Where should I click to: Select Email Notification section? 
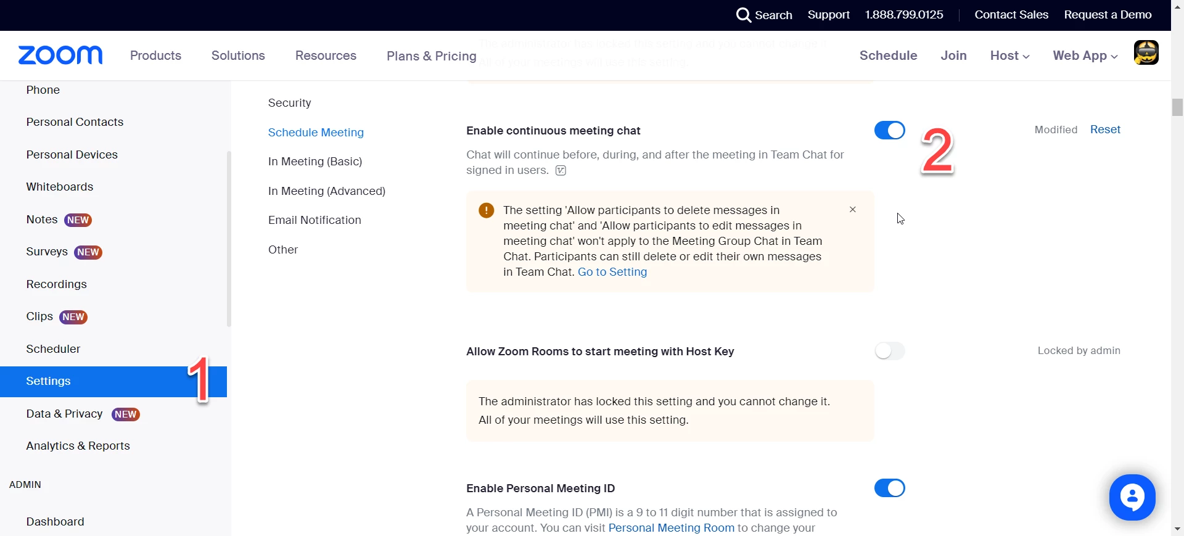314,220
